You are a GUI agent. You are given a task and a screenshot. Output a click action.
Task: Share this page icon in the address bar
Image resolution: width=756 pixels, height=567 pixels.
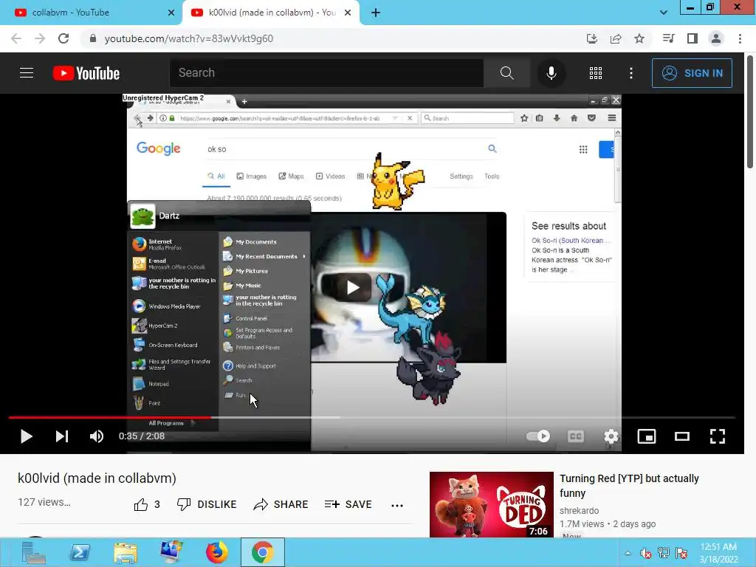pyautogui.click(x=615, y=38)
